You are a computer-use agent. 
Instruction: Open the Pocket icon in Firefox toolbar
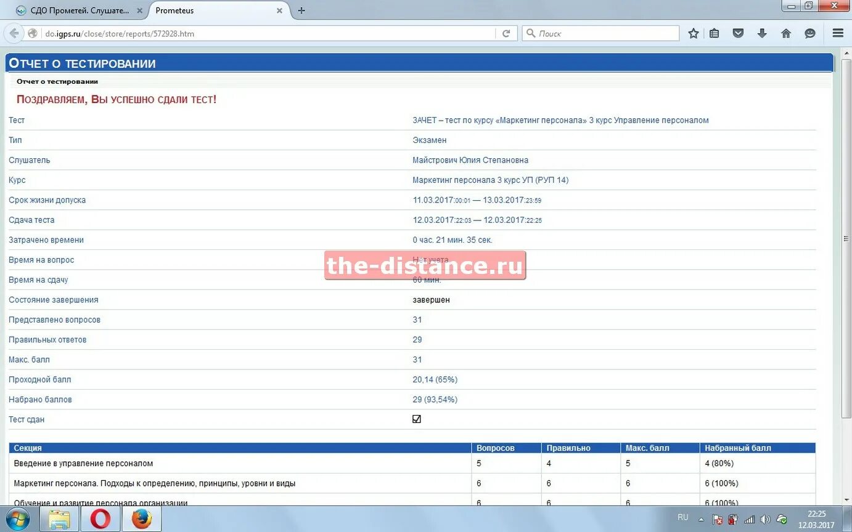click(738, 34)
